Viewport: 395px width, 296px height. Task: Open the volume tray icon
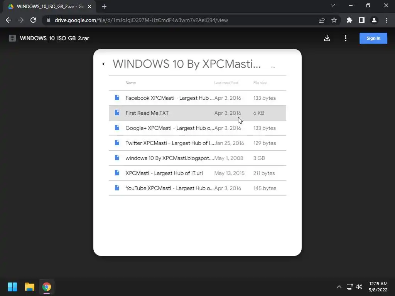click(359, 287)
